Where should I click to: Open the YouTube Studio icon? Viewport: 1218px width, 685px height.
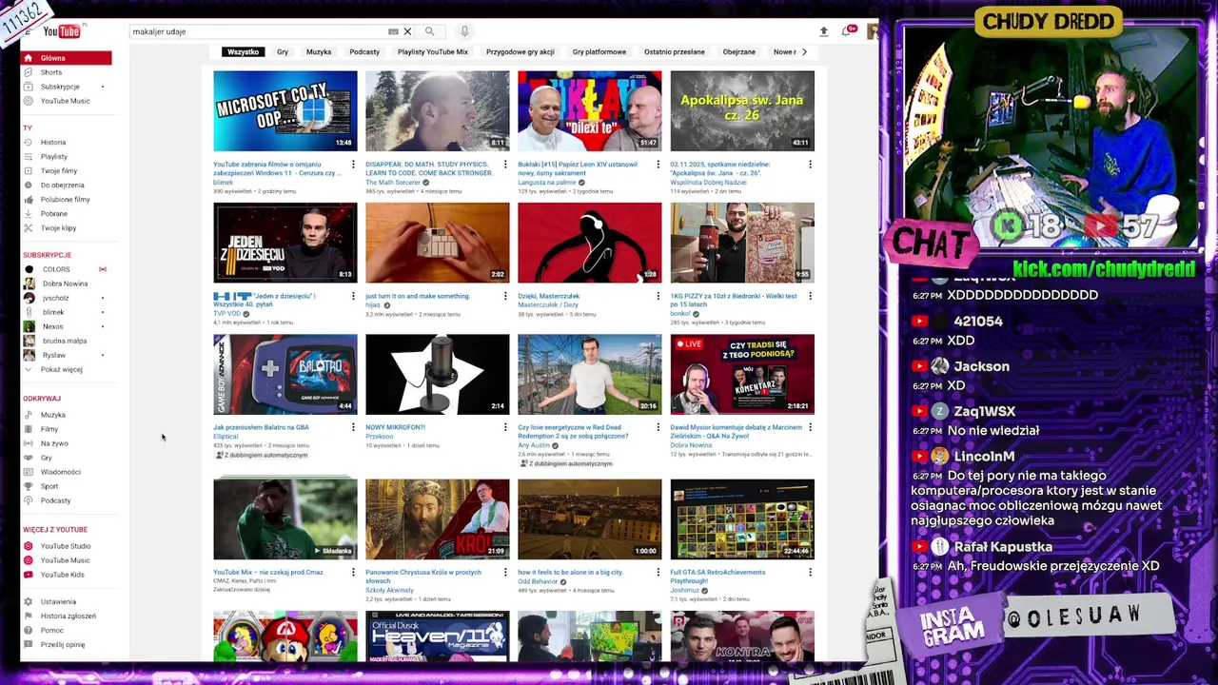coord(29,546)
